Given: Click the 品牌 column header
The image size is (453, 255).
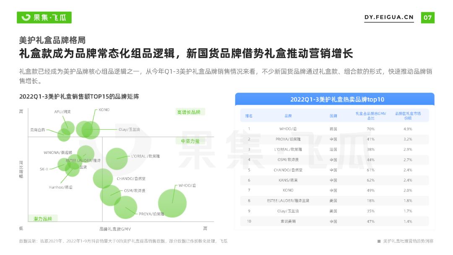Looking at the screenshot, I should 288,116.
